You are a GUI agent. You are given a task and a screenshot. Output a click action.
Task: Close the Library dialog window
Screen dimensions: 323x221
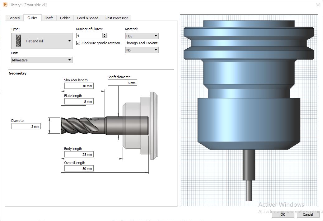point(318,5)
